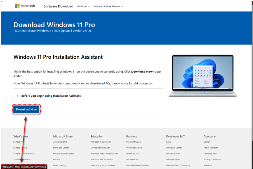This screenshot has width=253, height=169.
Task: Click the Windows 11 laptop image
Action: (x=203, y=76)
